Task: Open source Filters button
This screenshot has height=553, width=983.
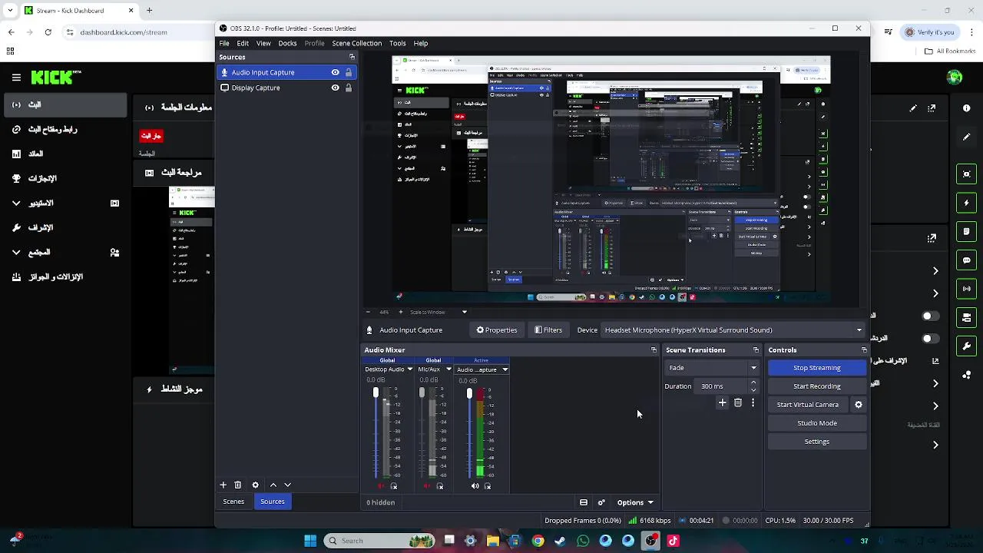Action: tap(548, 330)
